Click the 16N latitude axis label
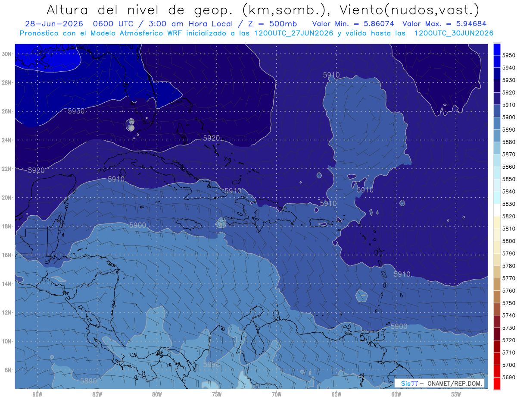The image size is (517, 400). (x=7, y=255)
